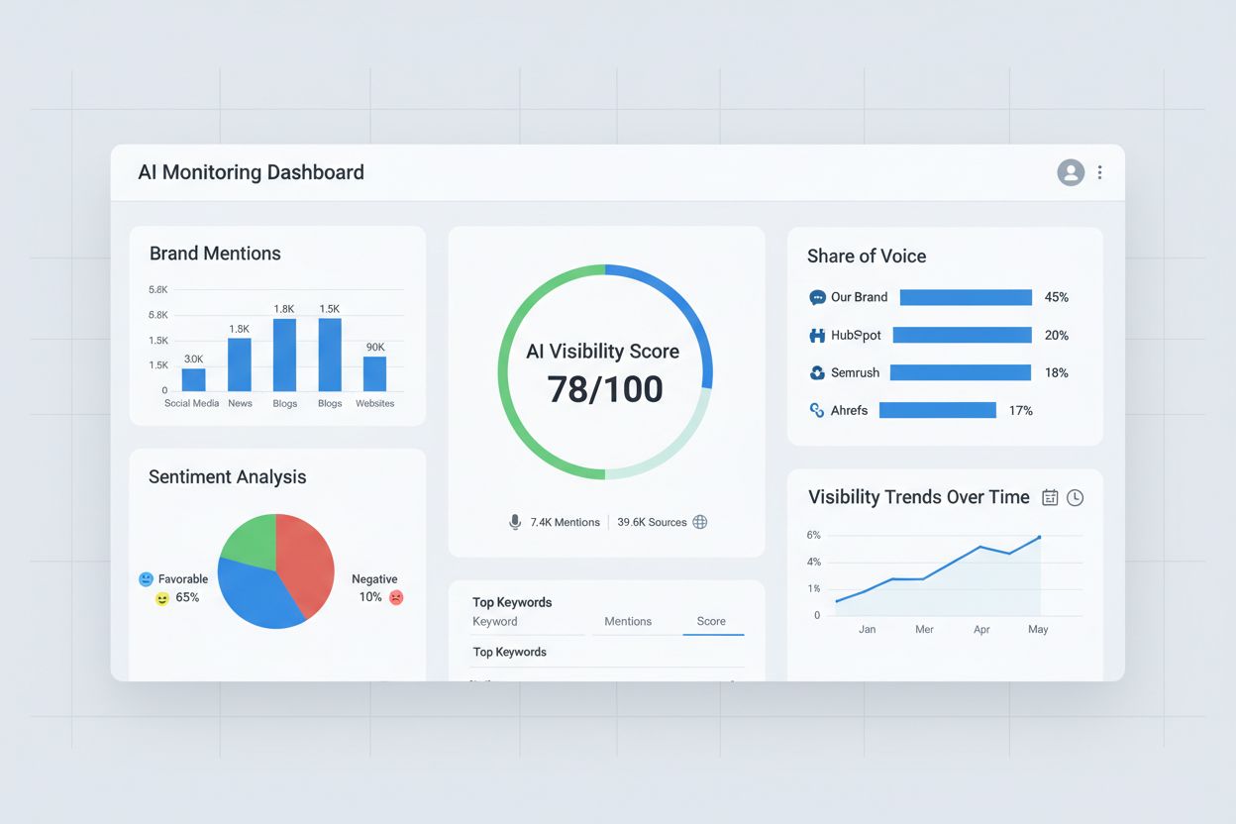The height and width of the screenshot is (824, 1236).
Task: Sort keywords by the Mentions column
Action: (628, 621)
